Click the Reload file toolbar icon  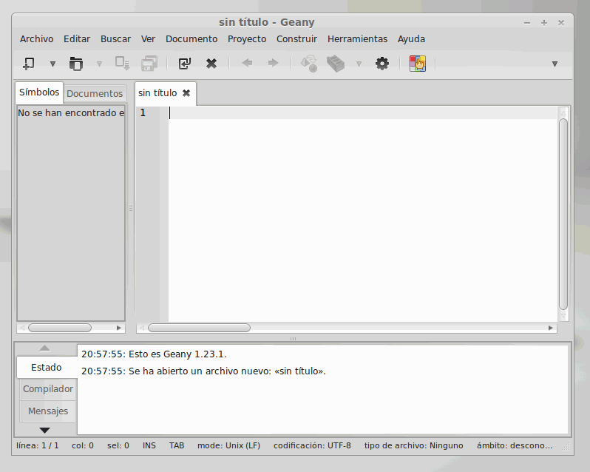pos(185,64)
